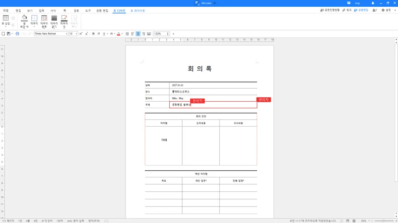Open the 설정 settings button
Viewport: 398px width, 223px height.
click(386, 10)
